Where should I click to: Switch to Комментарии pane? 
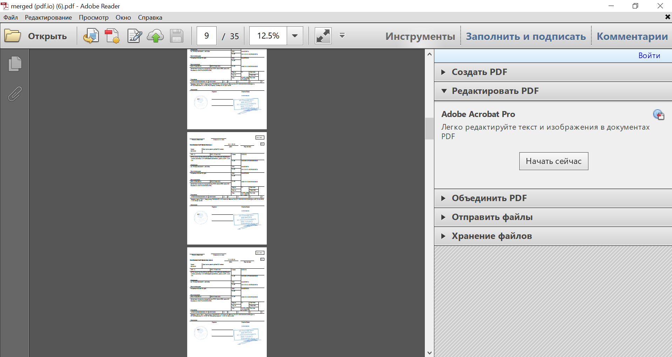[x=632, y=36]
